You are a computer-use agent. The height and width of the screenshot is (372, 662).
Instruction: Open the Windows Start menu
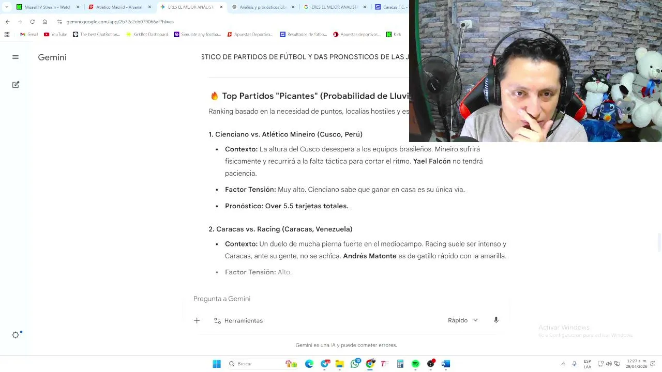217,364
